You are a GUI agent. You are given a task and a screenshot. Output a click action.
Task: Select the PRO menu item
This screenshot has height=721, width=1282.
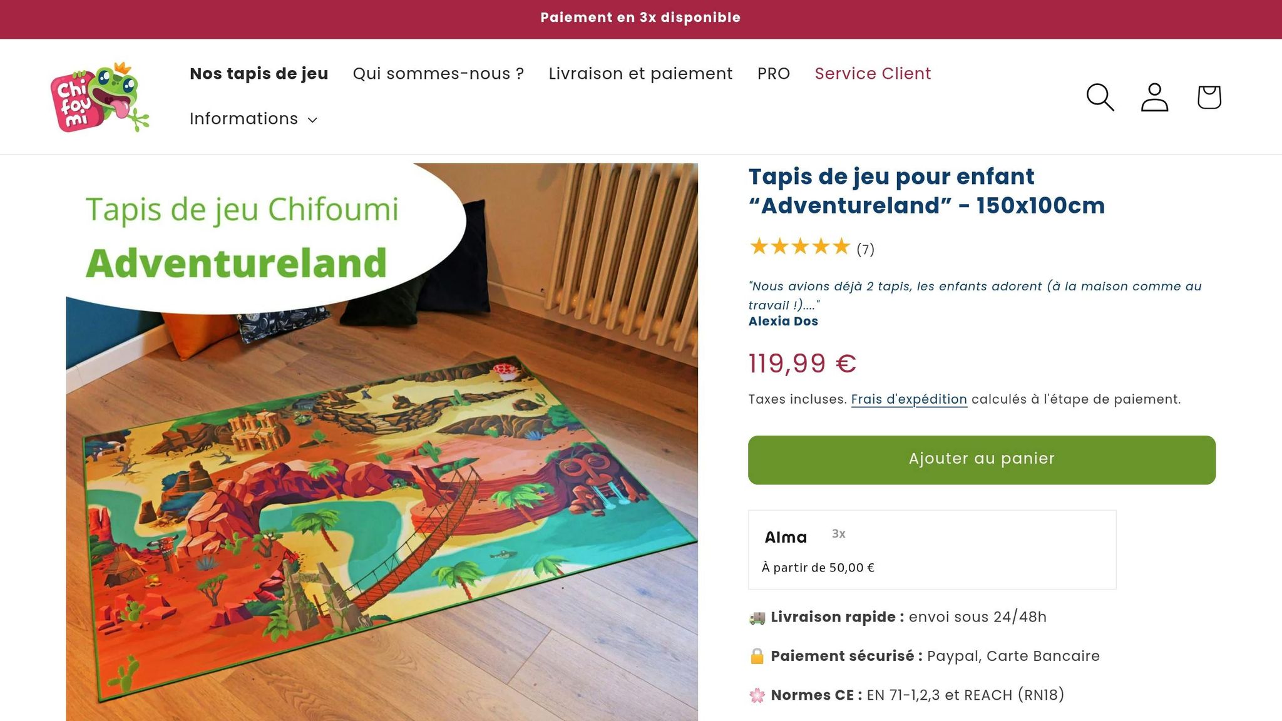[x=774, y=74]
